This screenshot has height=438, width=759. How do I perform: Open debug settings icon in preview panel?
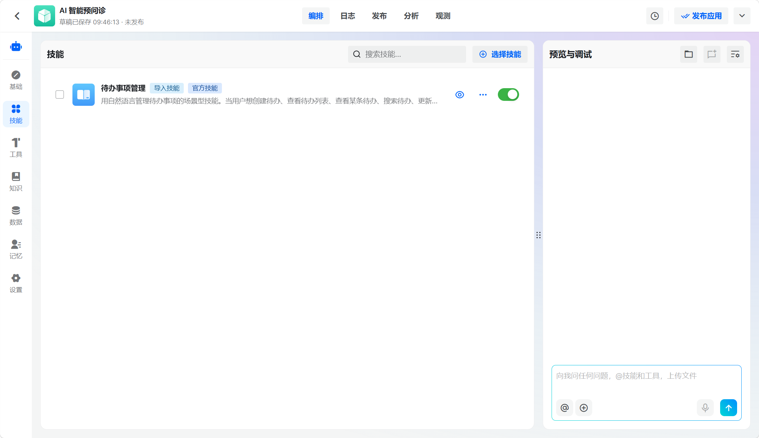coord(735,54)
